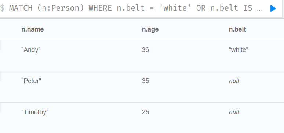Screen dimensions: 284x133
Task: Select the n.name column header
Action: [33, 29]
